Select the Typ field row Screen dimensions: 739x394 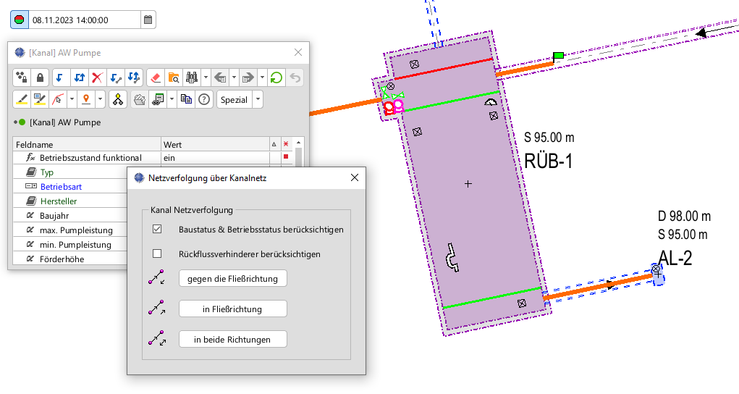point(70,172)
